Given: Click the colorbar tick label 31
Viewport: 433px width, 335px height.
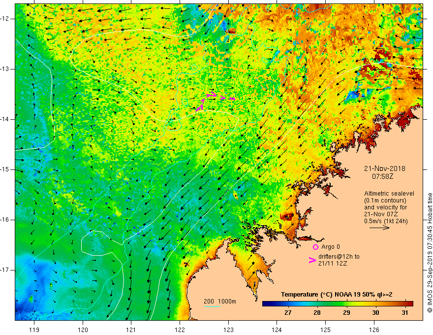Looking at the screenshot, I should coord(405,313).
